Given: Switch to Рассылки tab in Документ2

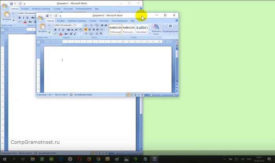Looking at the screenshot, I should pos(104,21).
